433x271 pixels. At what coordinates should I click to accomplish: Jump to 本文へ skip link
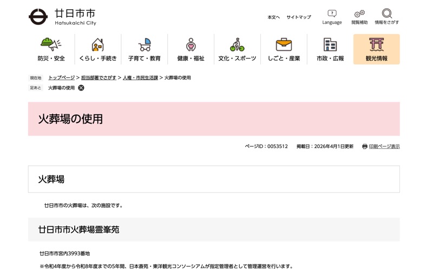tap(273, 17)
